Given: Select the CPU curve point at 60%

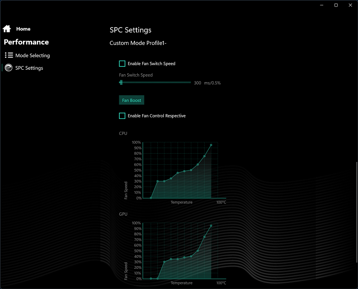Looking at the screenshot, I should click(x=198, y=165).
